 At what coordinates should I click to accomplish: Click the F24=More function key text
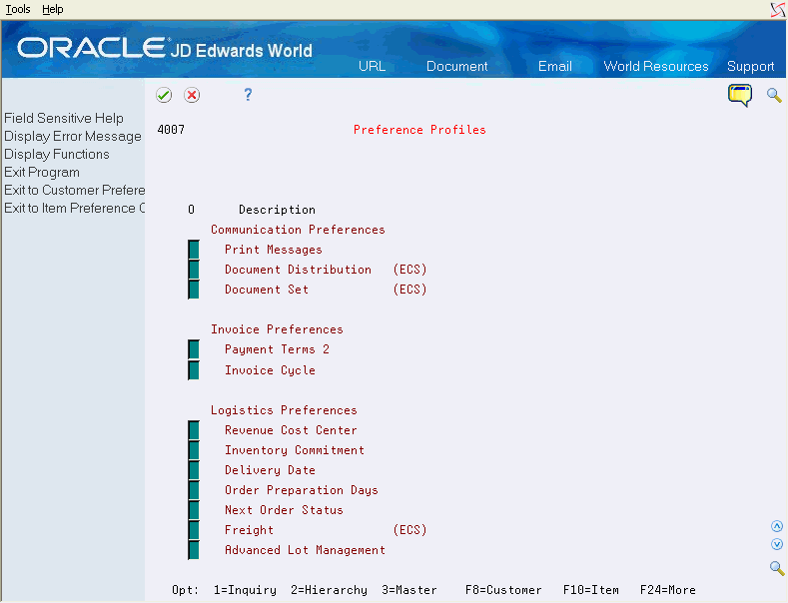click(x=668, y=590)
